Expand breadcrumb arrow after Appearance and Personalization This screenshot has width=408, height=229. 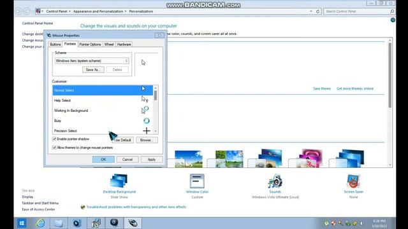[x=126, y=11]
